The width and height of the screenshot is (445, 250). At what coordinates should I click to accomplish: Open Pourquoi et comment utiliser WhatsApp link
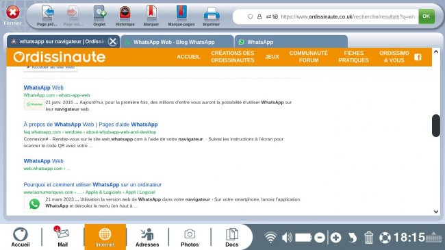pyautogui.click(x=92, y=185)
